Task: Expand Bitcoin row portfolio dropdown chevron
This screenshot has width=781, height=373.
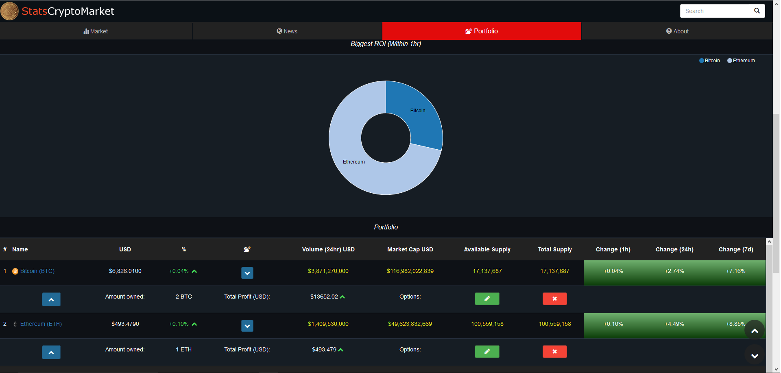Action: (247, 273)
